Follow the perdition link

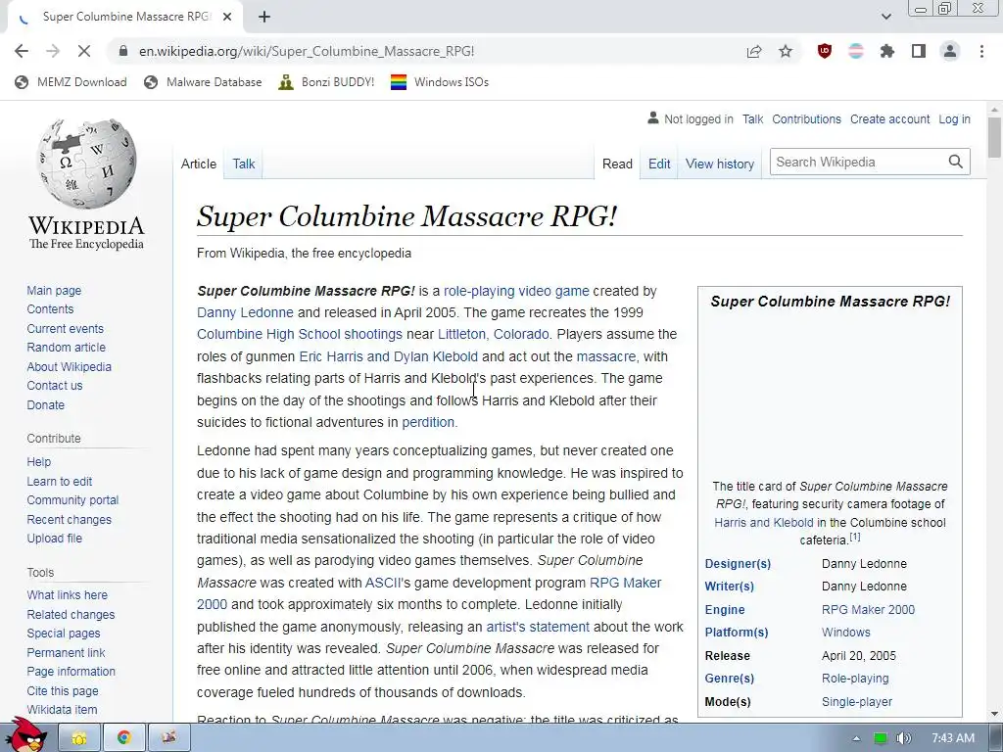click(x=428, y=423)
